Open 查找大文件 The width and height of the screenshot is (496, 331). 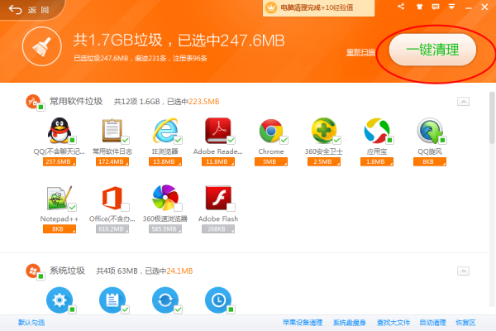click(x=393, y=323)
